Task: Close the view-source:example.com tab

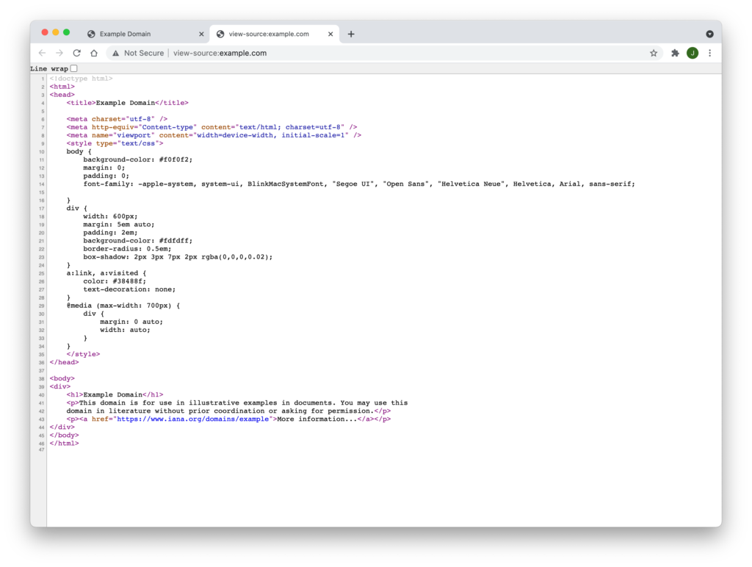Action: pos(330,34)
